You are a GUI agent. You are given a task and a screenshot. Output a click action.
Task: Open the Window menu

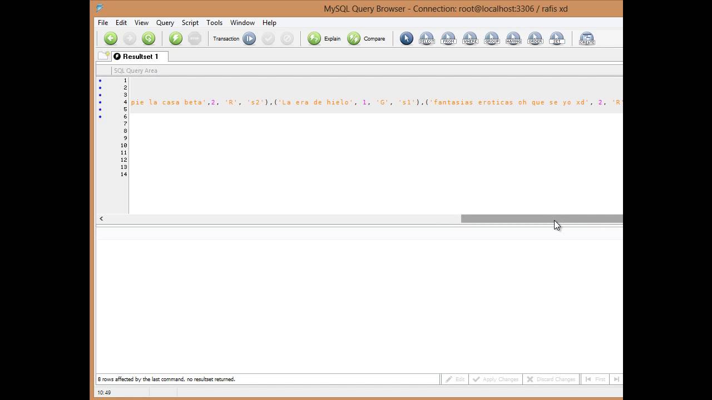tap(243, 23)
